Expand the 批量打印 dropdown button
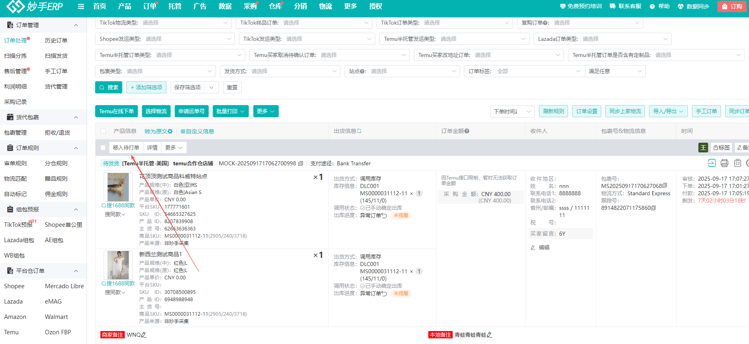 (230, 111)
